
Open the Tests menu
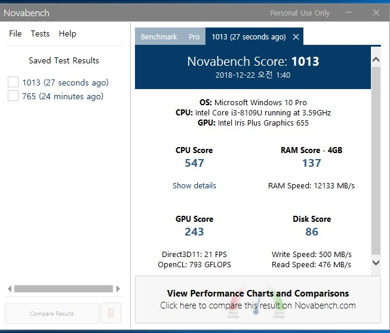point(40,33)
